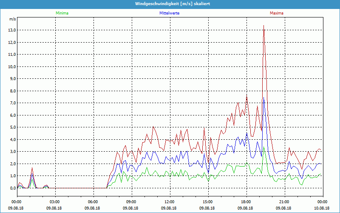Click the '10,0' y-axis value
Viewport: 340px width, 213px height.
pyautogui.click(x=12, y=67)
